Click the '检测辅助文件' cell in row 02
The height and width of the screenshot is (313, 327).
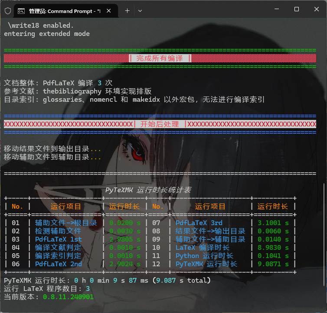(58, 231)
